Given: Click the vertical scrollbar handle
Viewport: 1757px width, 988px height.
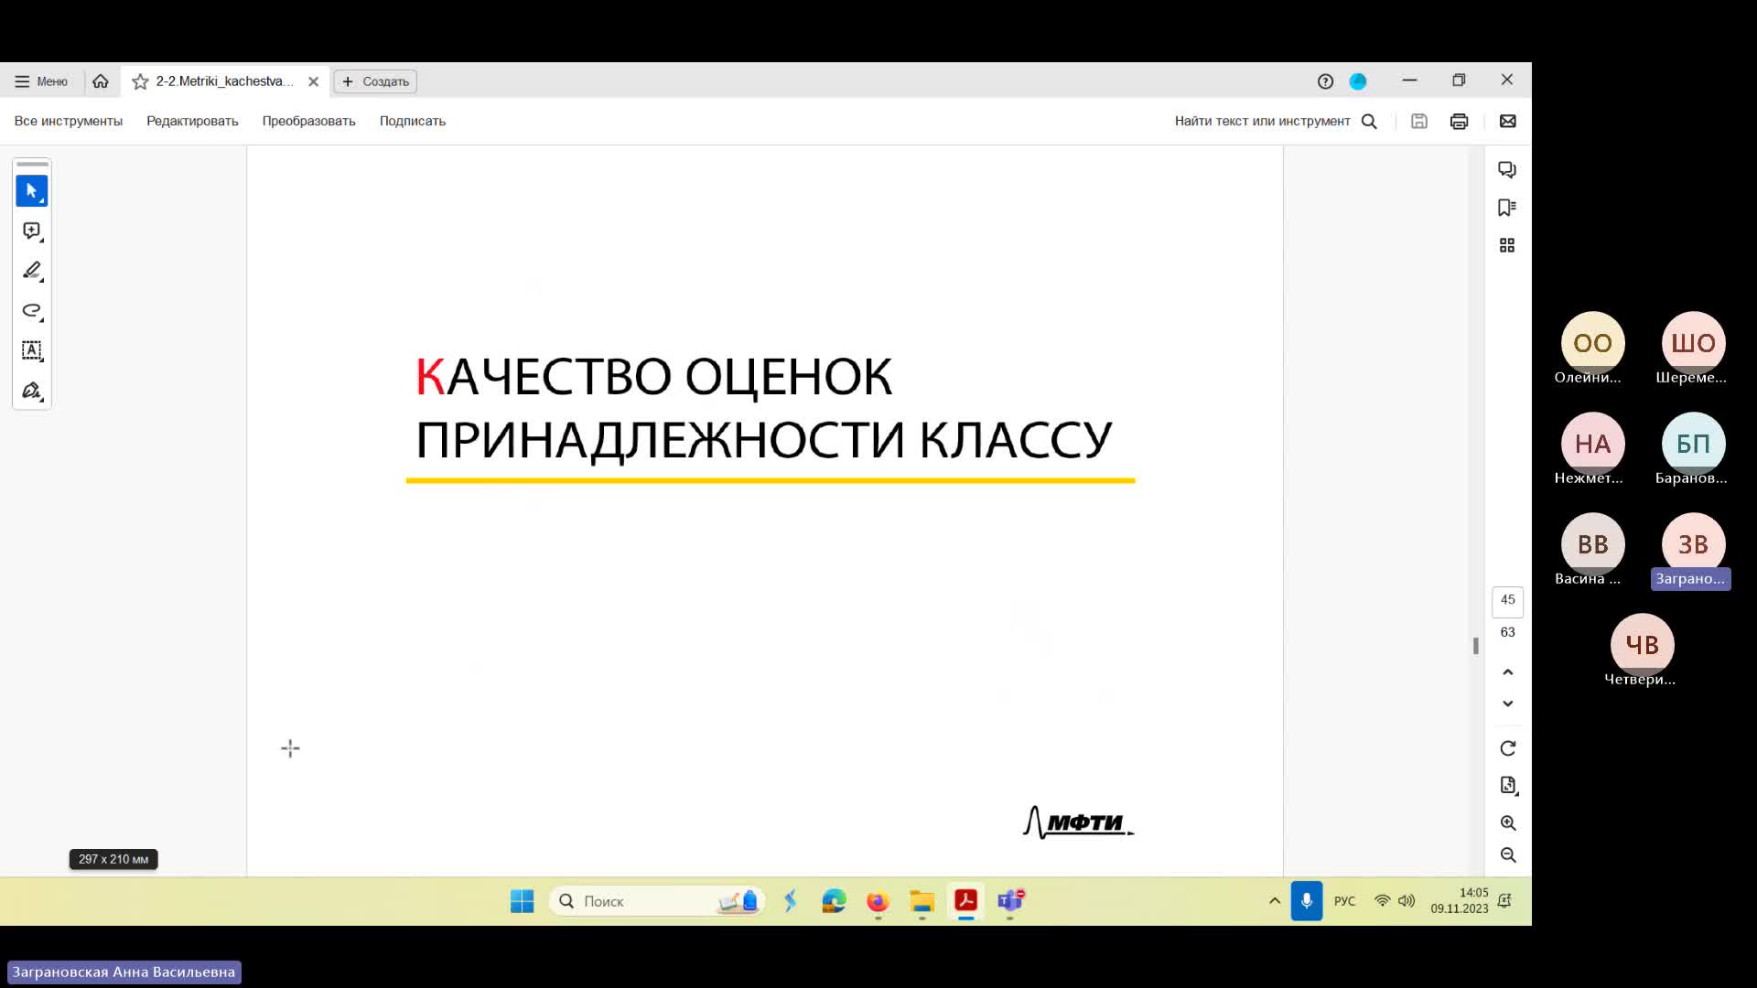Looking at the screenshot, I should (x=1476, y=646).
